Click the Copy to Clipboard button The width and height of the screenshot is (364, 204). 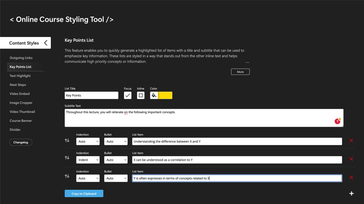[x=84, y=194]
